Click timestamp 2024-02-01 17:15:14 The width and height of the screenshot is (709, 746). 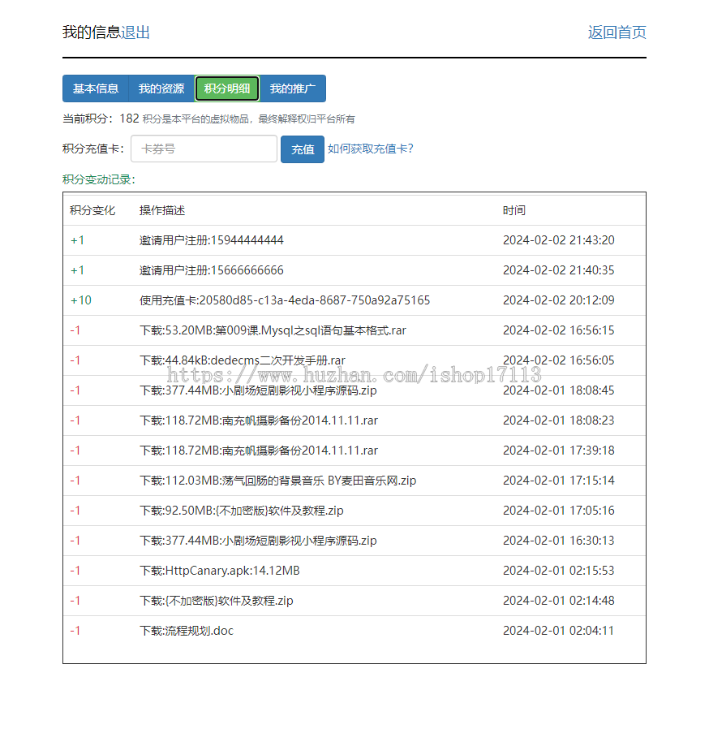(x=559, y=481)
